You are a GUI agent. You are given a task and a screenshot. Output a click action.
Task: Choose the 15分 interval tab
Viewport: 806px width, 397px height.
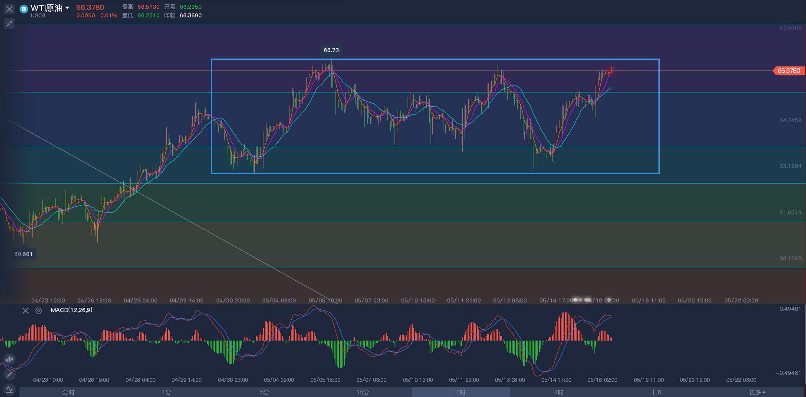coord(363,392)
